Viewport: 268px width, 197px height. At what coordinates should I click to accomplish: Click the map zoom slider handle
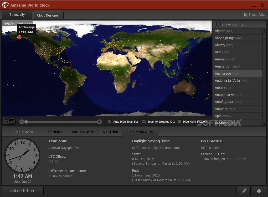coord(26,122)
